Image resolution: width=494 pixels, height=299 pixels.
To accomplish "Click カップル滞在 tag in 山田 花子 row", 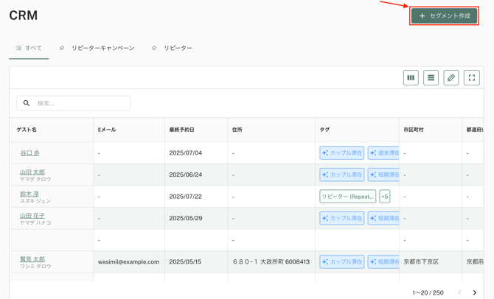I will (x=342, y=218).
